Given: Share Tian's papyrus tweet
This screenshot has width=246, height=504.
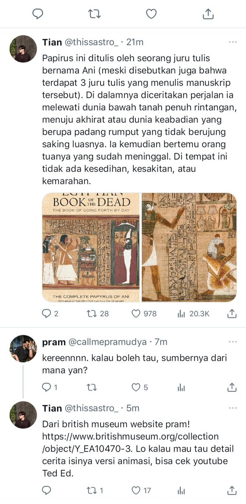Looking at the screenshot, I should (232, 314).
